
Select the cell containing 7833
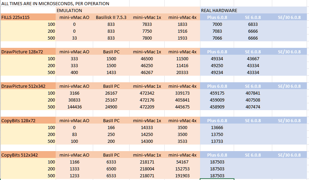point(147,24)
